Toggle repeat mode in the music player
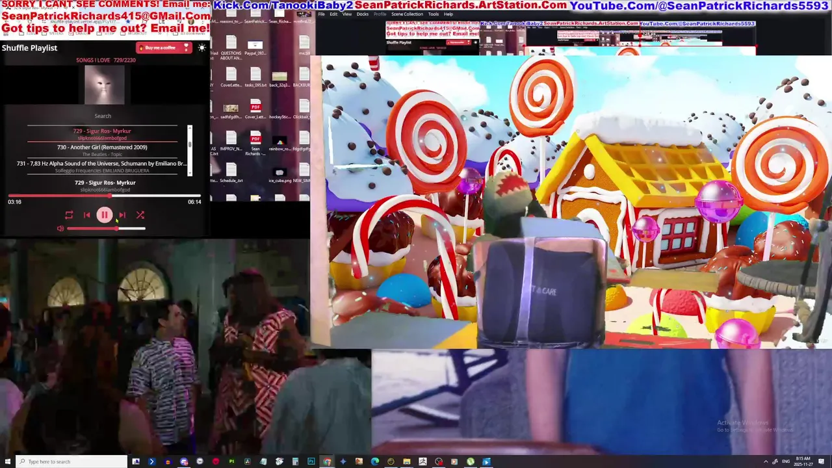Image resolution: width=832 pixels, height=468 pixels. pos(69,215)
